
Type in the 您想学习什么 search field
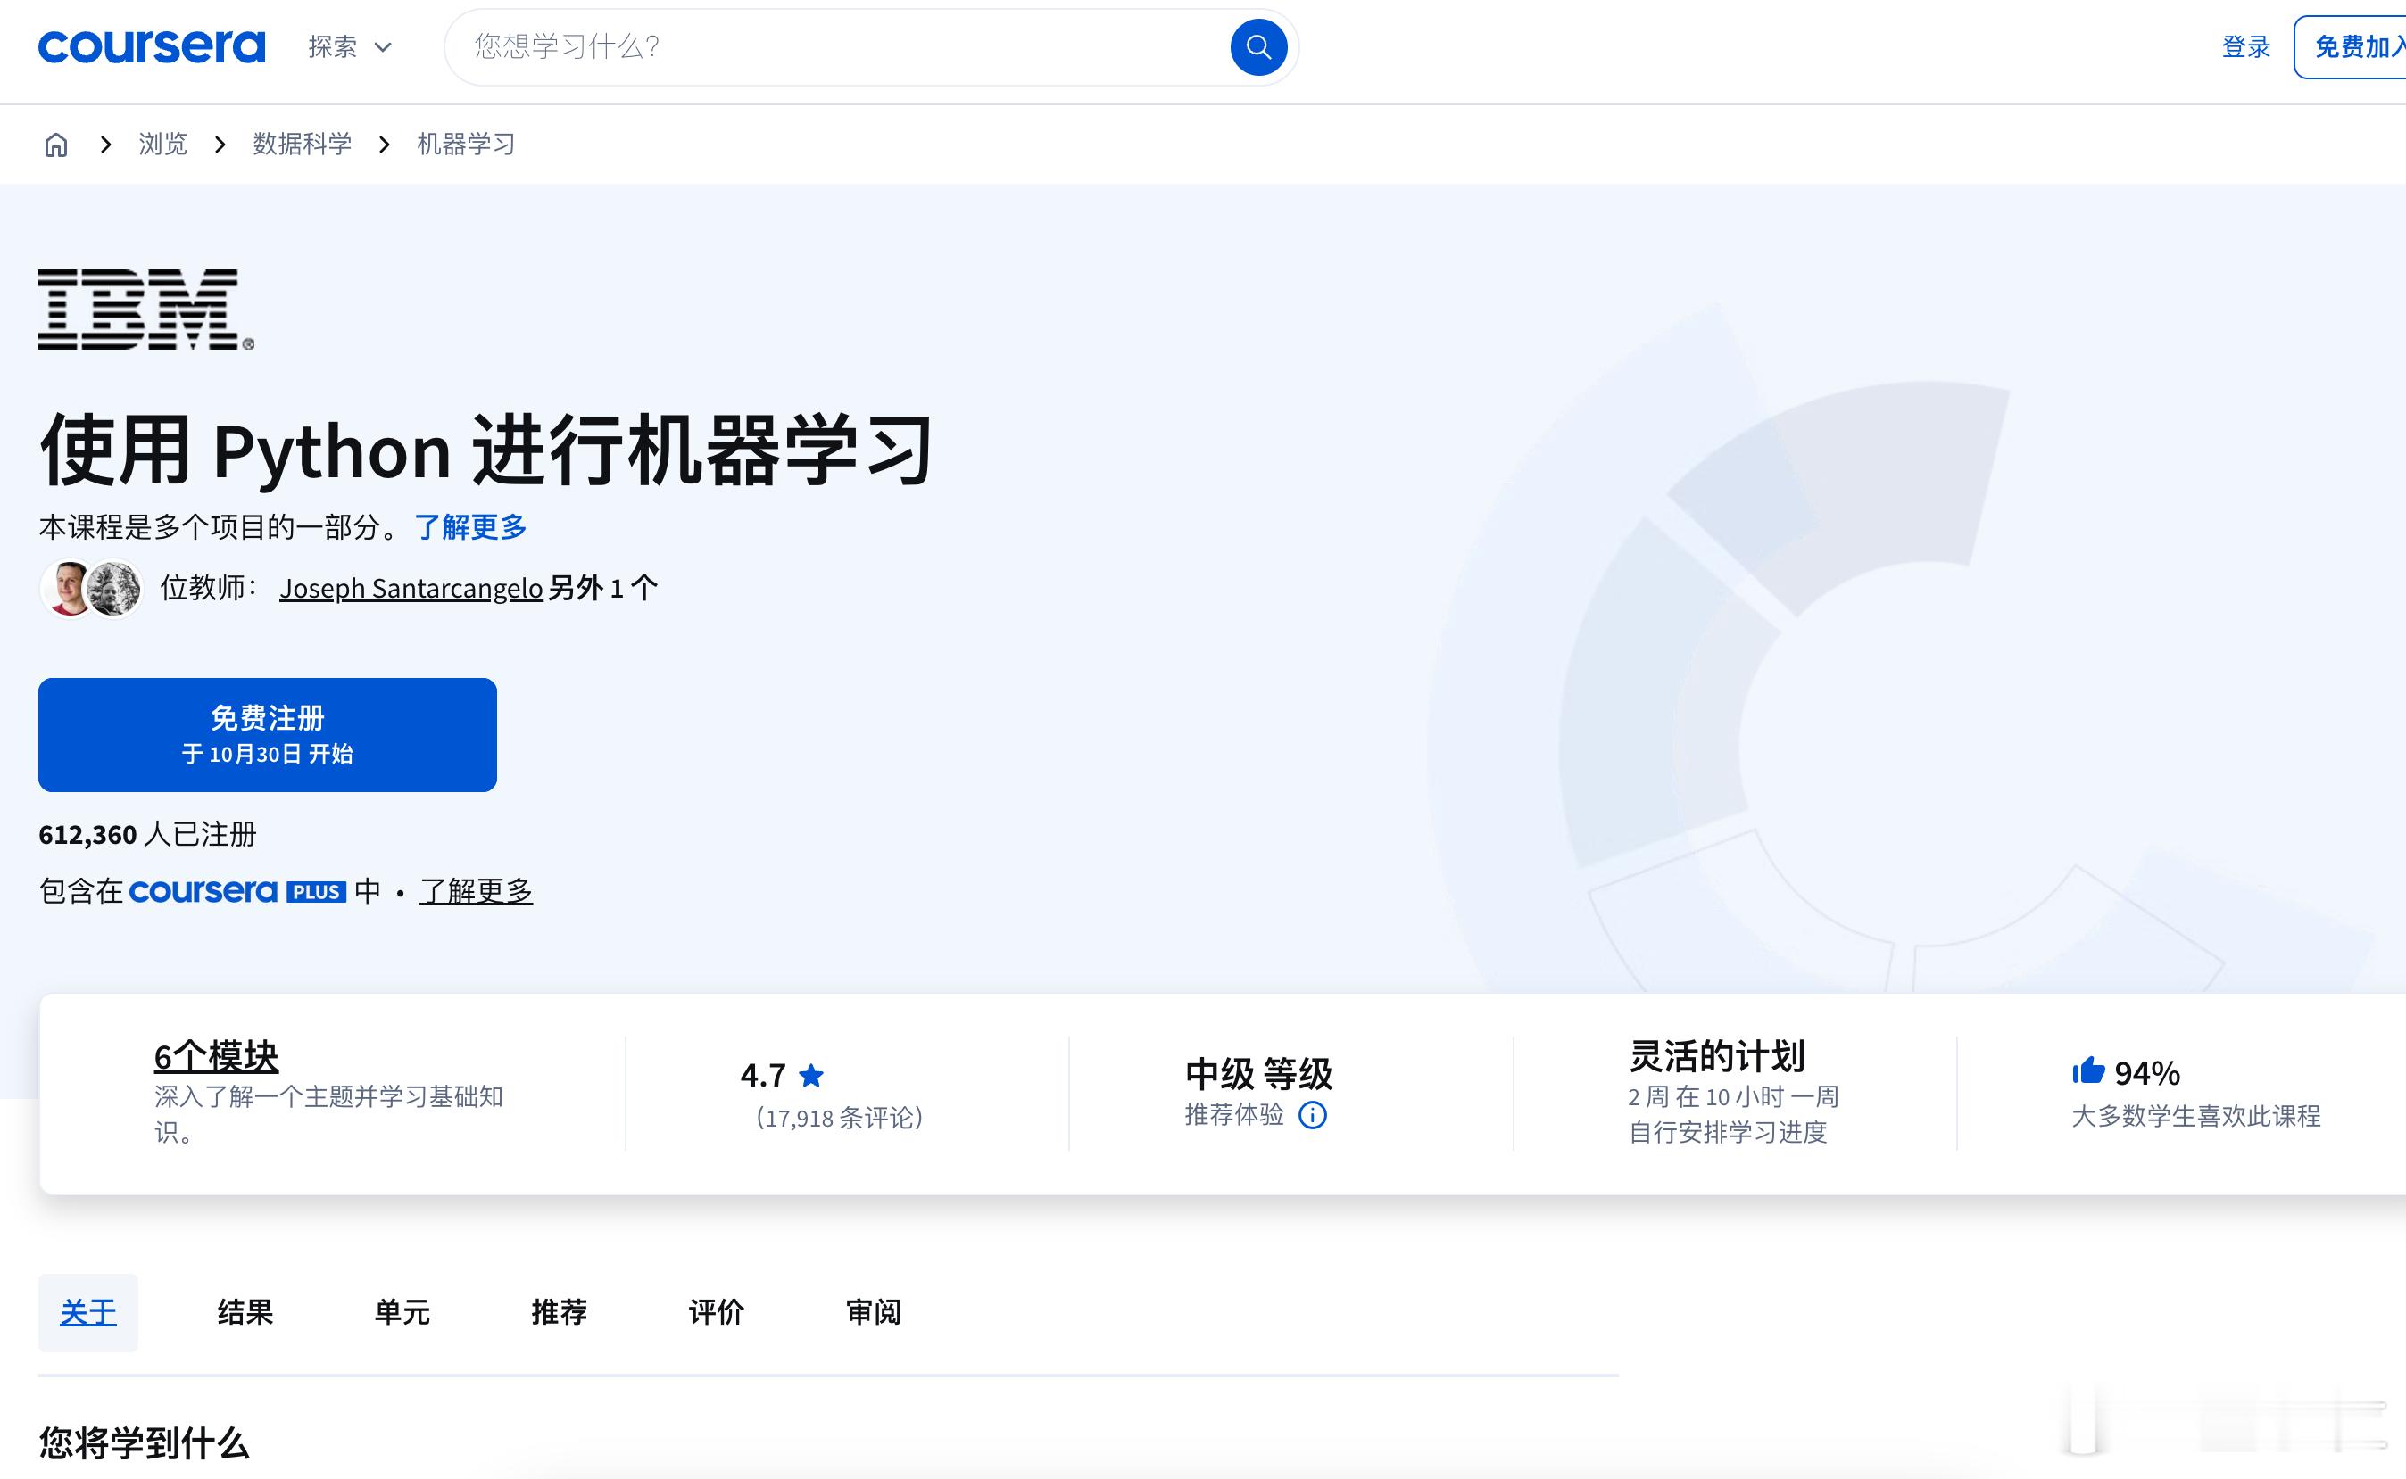pyautogui.click(x=842, y=47)
